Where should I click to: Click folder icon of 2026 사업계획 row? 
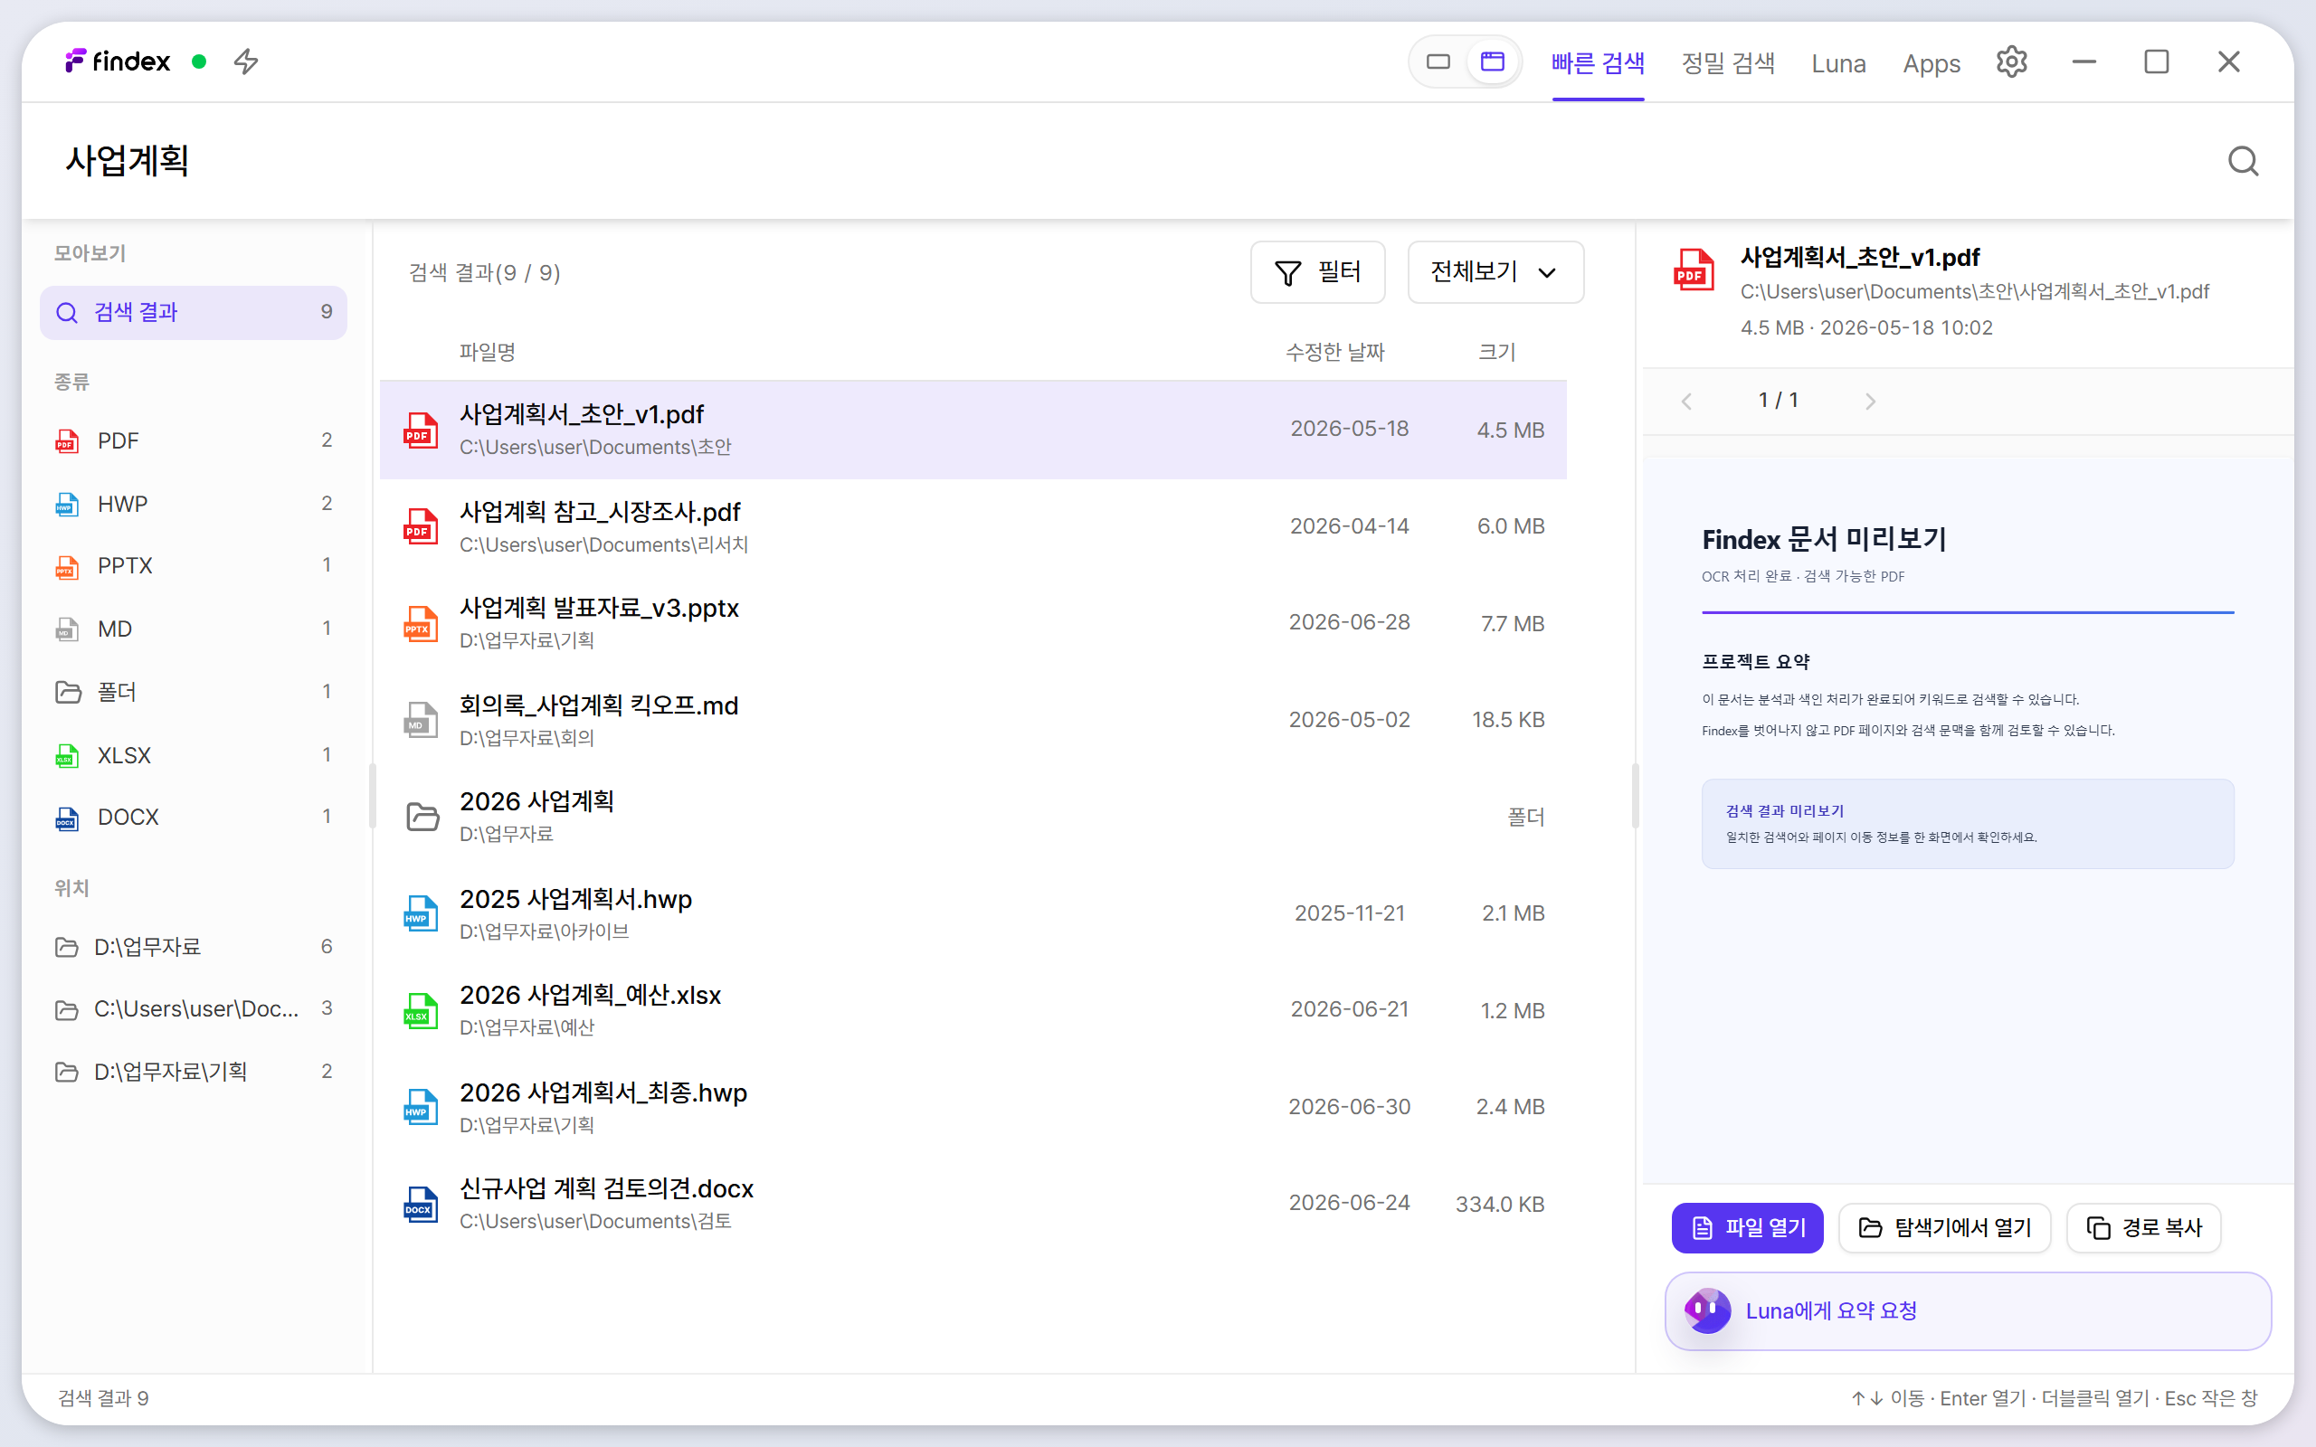(422, 817)
